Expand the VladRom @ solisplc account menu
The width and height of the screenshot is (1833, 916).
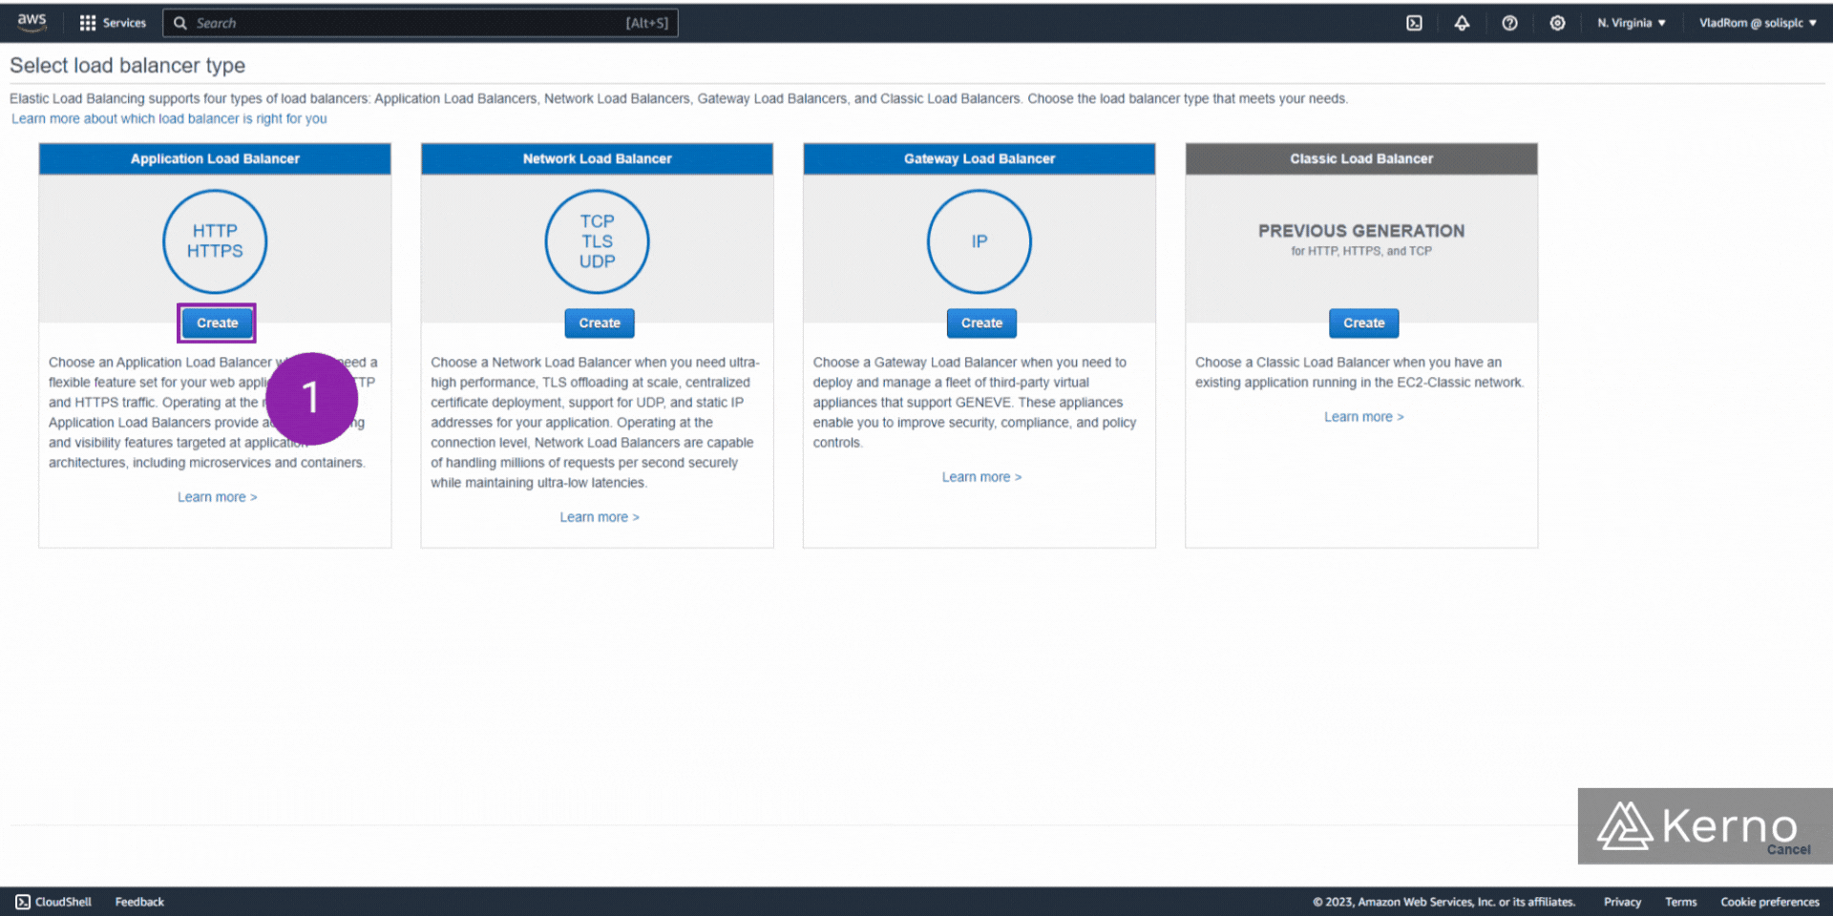tap(1758, 23)
